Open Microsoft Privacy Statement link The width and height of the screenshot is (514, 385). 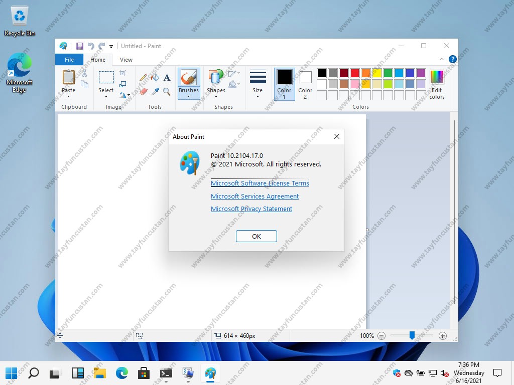(x=251, y=209)
